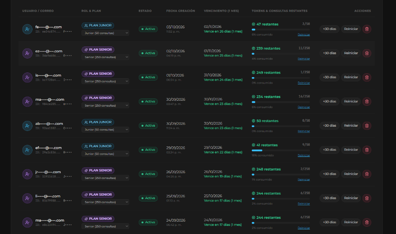Extend is······@····.com by +30 días

[329, 77]
